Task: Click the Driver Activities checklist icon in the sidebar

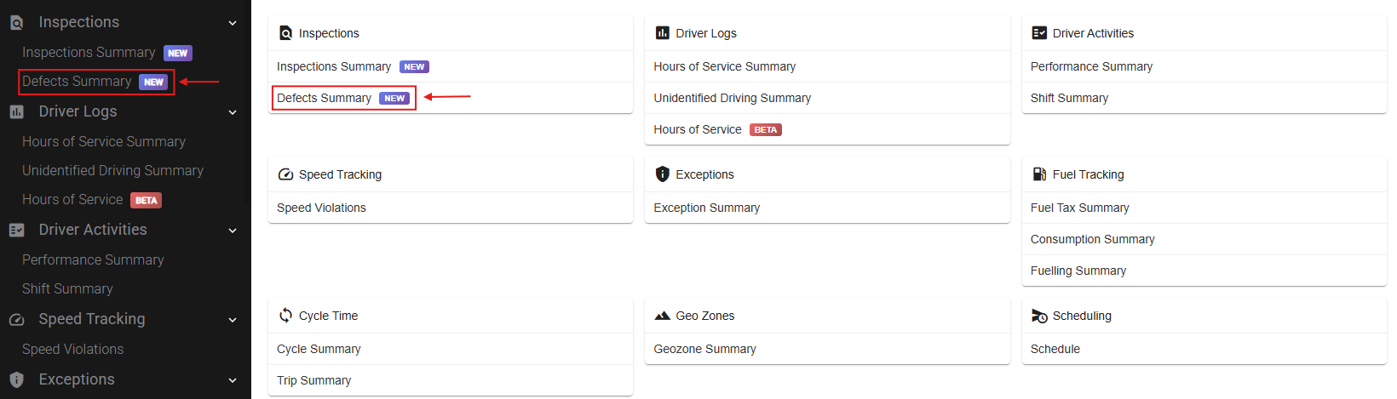Action: (16, 230)
